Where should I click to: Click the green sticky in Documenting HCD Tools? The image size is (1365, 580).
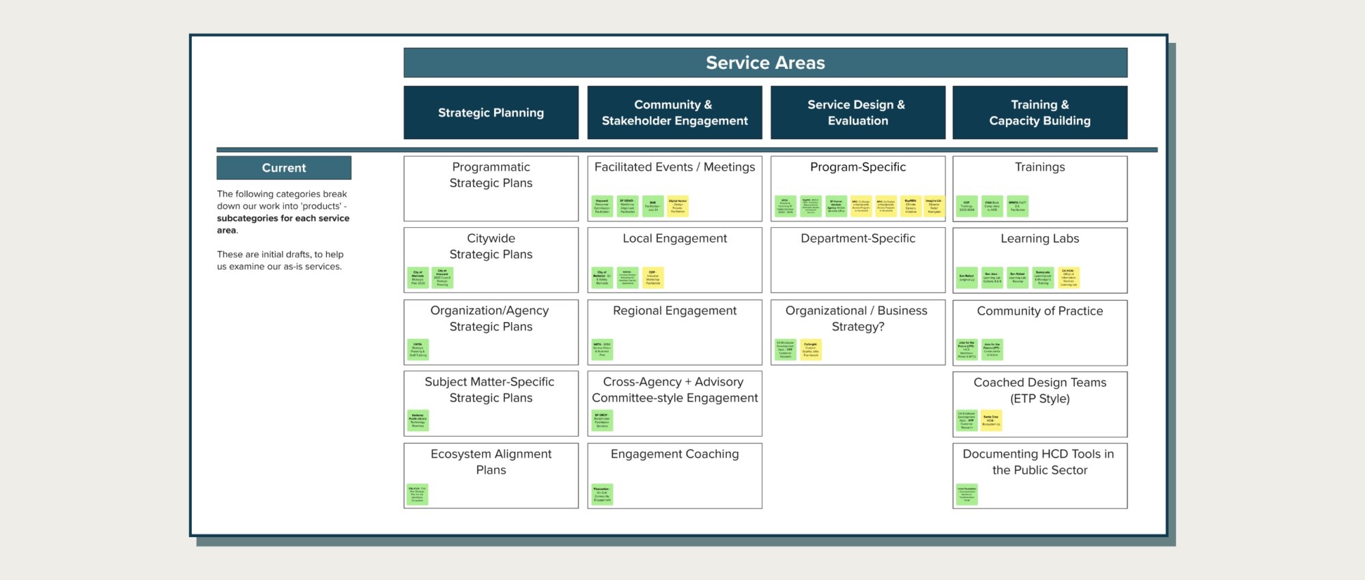pos(966,494)
